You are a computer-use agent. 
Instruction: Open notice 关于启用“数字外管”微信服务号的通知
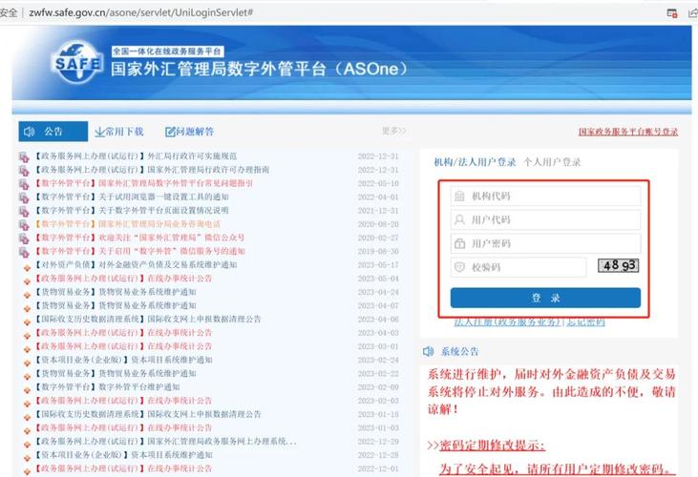click(171, 251)
